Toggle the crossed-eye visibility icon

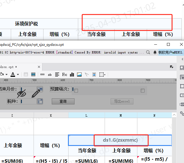(21, 93)
